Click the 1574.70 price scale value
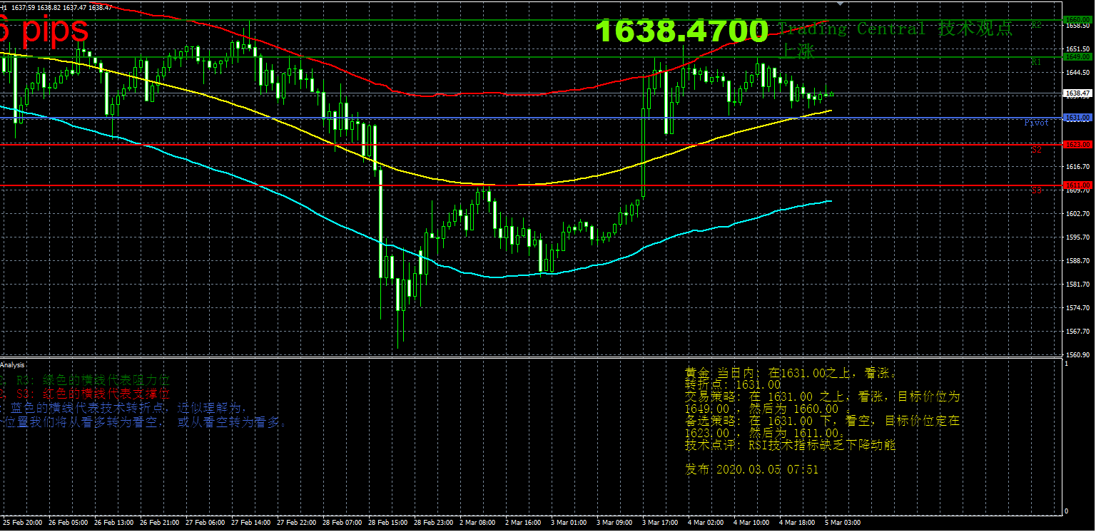The width and height of the screenshot is (1096, 532). (1077, 307)
